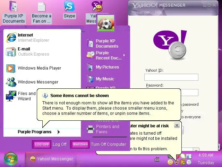Click the Start orb button
Viewport: 222px width, 167px height.
(x=11, y=159)
